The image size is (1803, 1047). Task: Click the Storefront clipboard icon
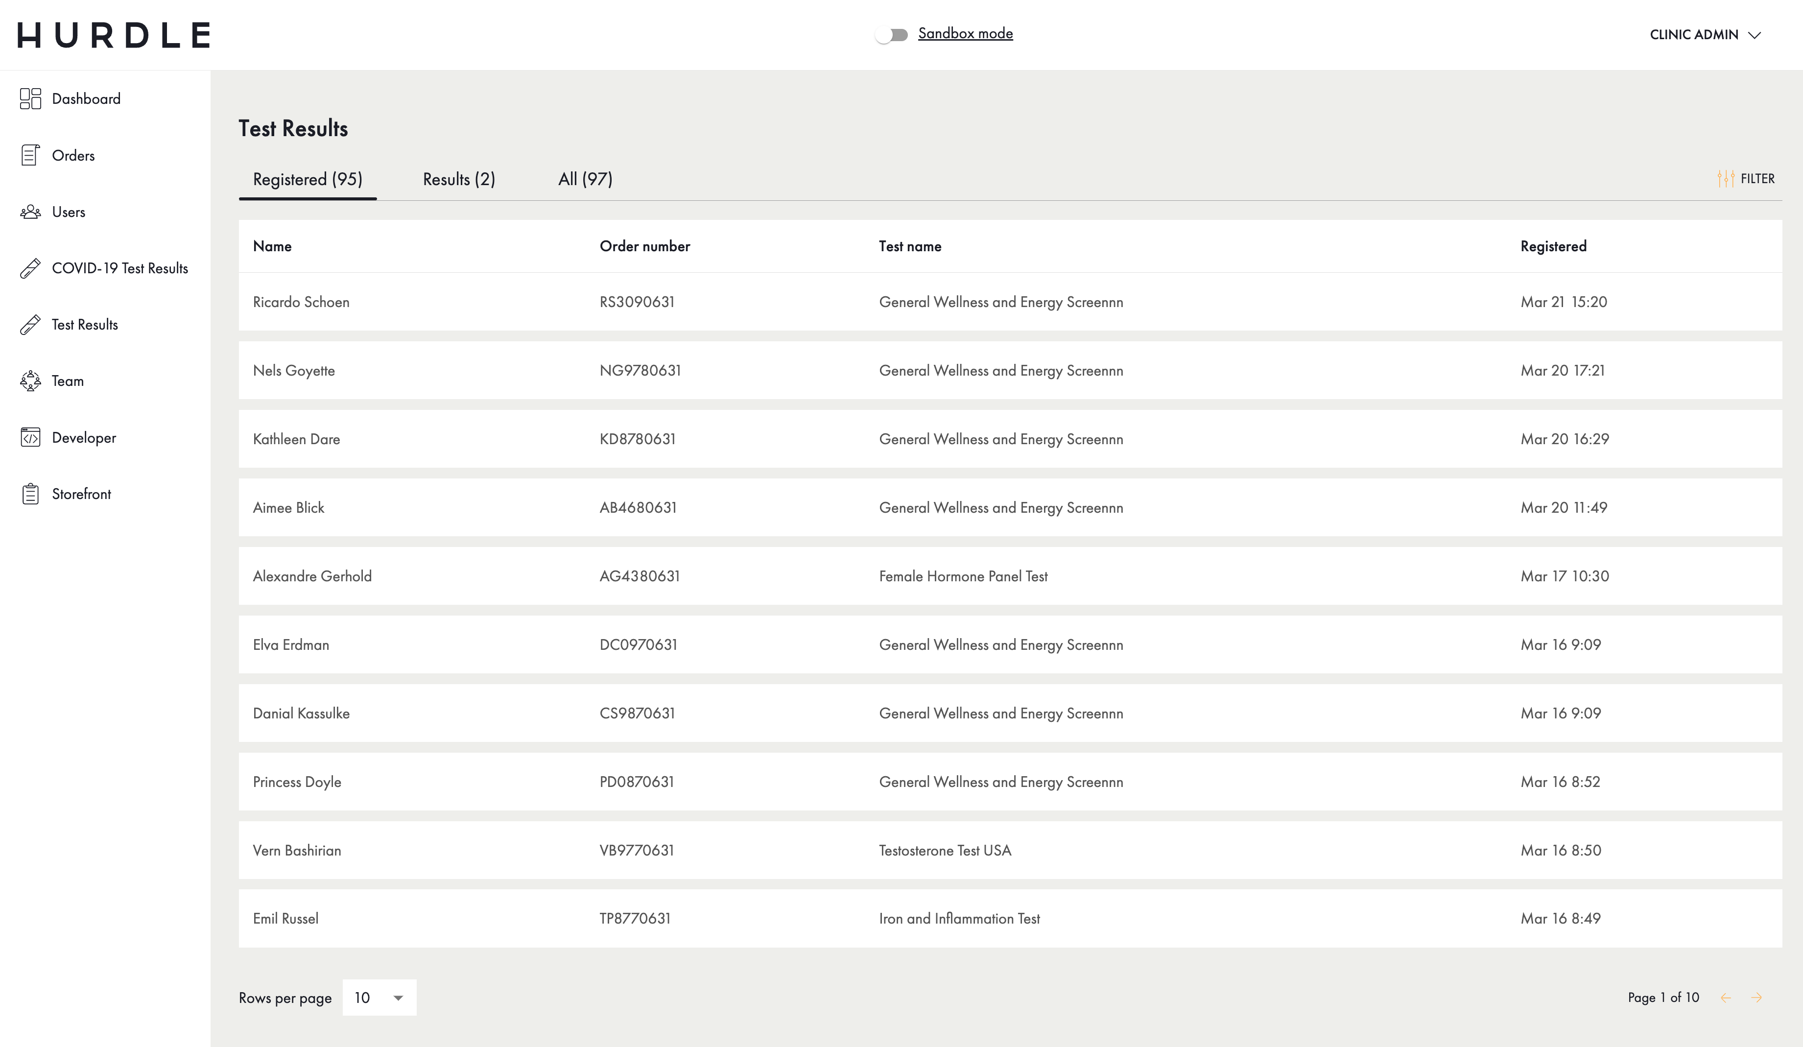point(30,494)
